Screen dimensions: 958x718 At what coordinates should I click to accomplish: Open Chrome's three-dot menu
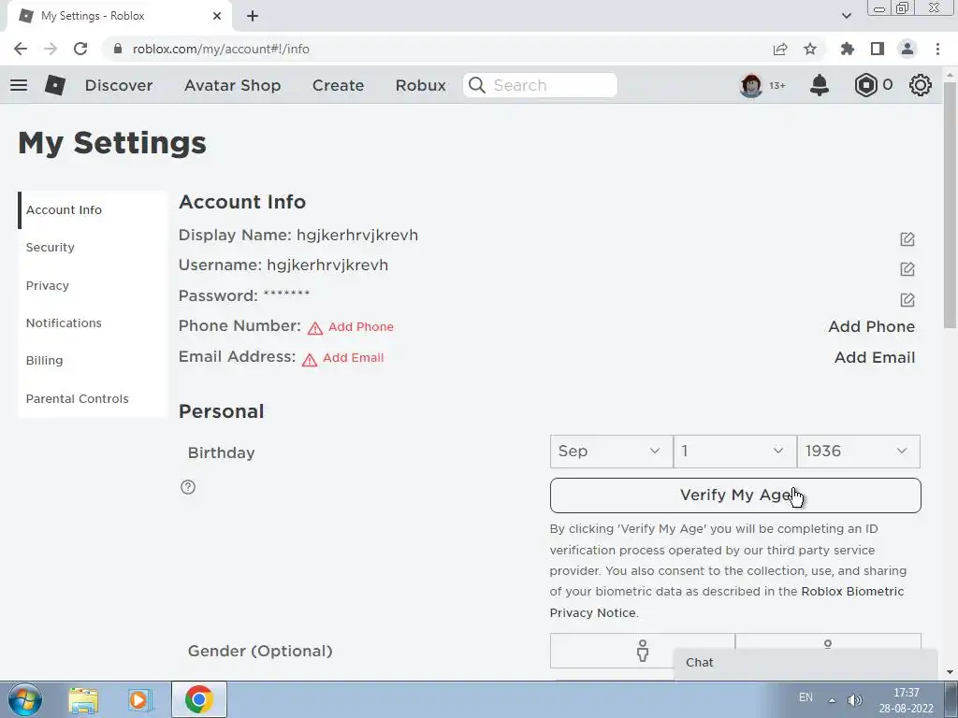pyautogui.click(x=937, y=49)
